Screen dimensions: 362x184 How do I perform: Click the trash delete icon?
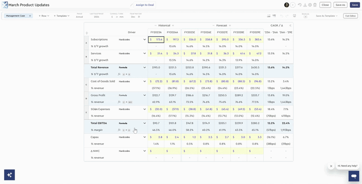[315, 5]
